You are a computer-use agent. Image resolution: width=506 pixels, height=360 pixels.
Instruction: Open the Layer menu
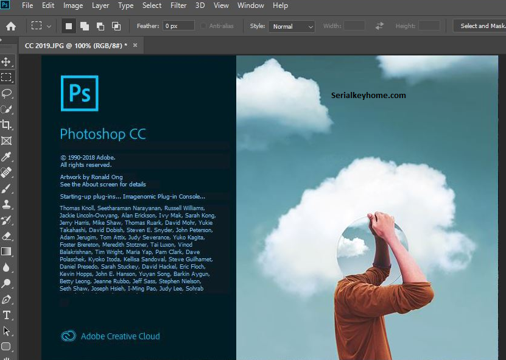coord(100,5)
